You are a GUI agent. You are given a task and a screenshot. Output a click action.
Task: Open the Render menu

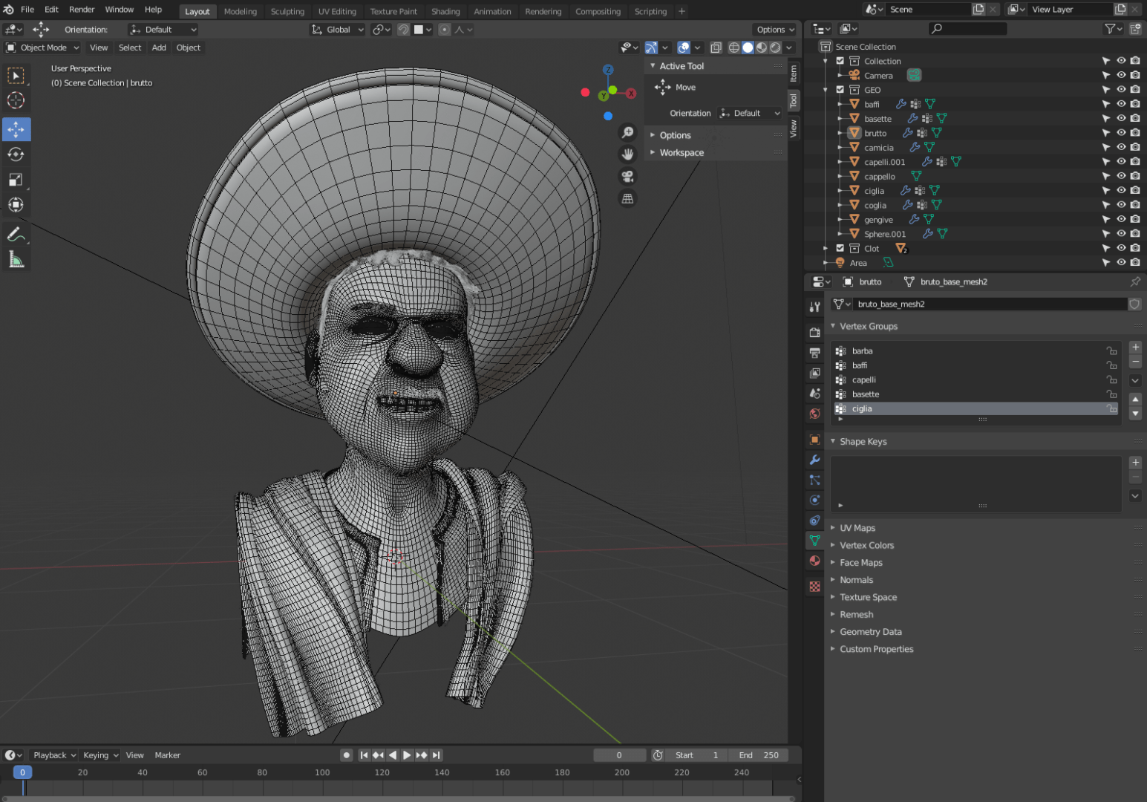tap(82, 10)
